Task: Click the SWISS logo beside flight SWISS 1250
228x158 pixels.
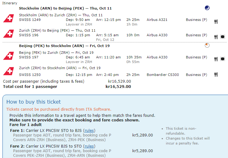Action: (8, 71)
